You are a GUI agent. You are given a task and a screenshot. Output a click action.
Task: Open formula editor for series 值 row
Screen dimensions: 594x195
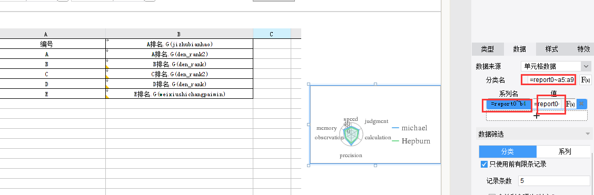click(x=570, y=104)
